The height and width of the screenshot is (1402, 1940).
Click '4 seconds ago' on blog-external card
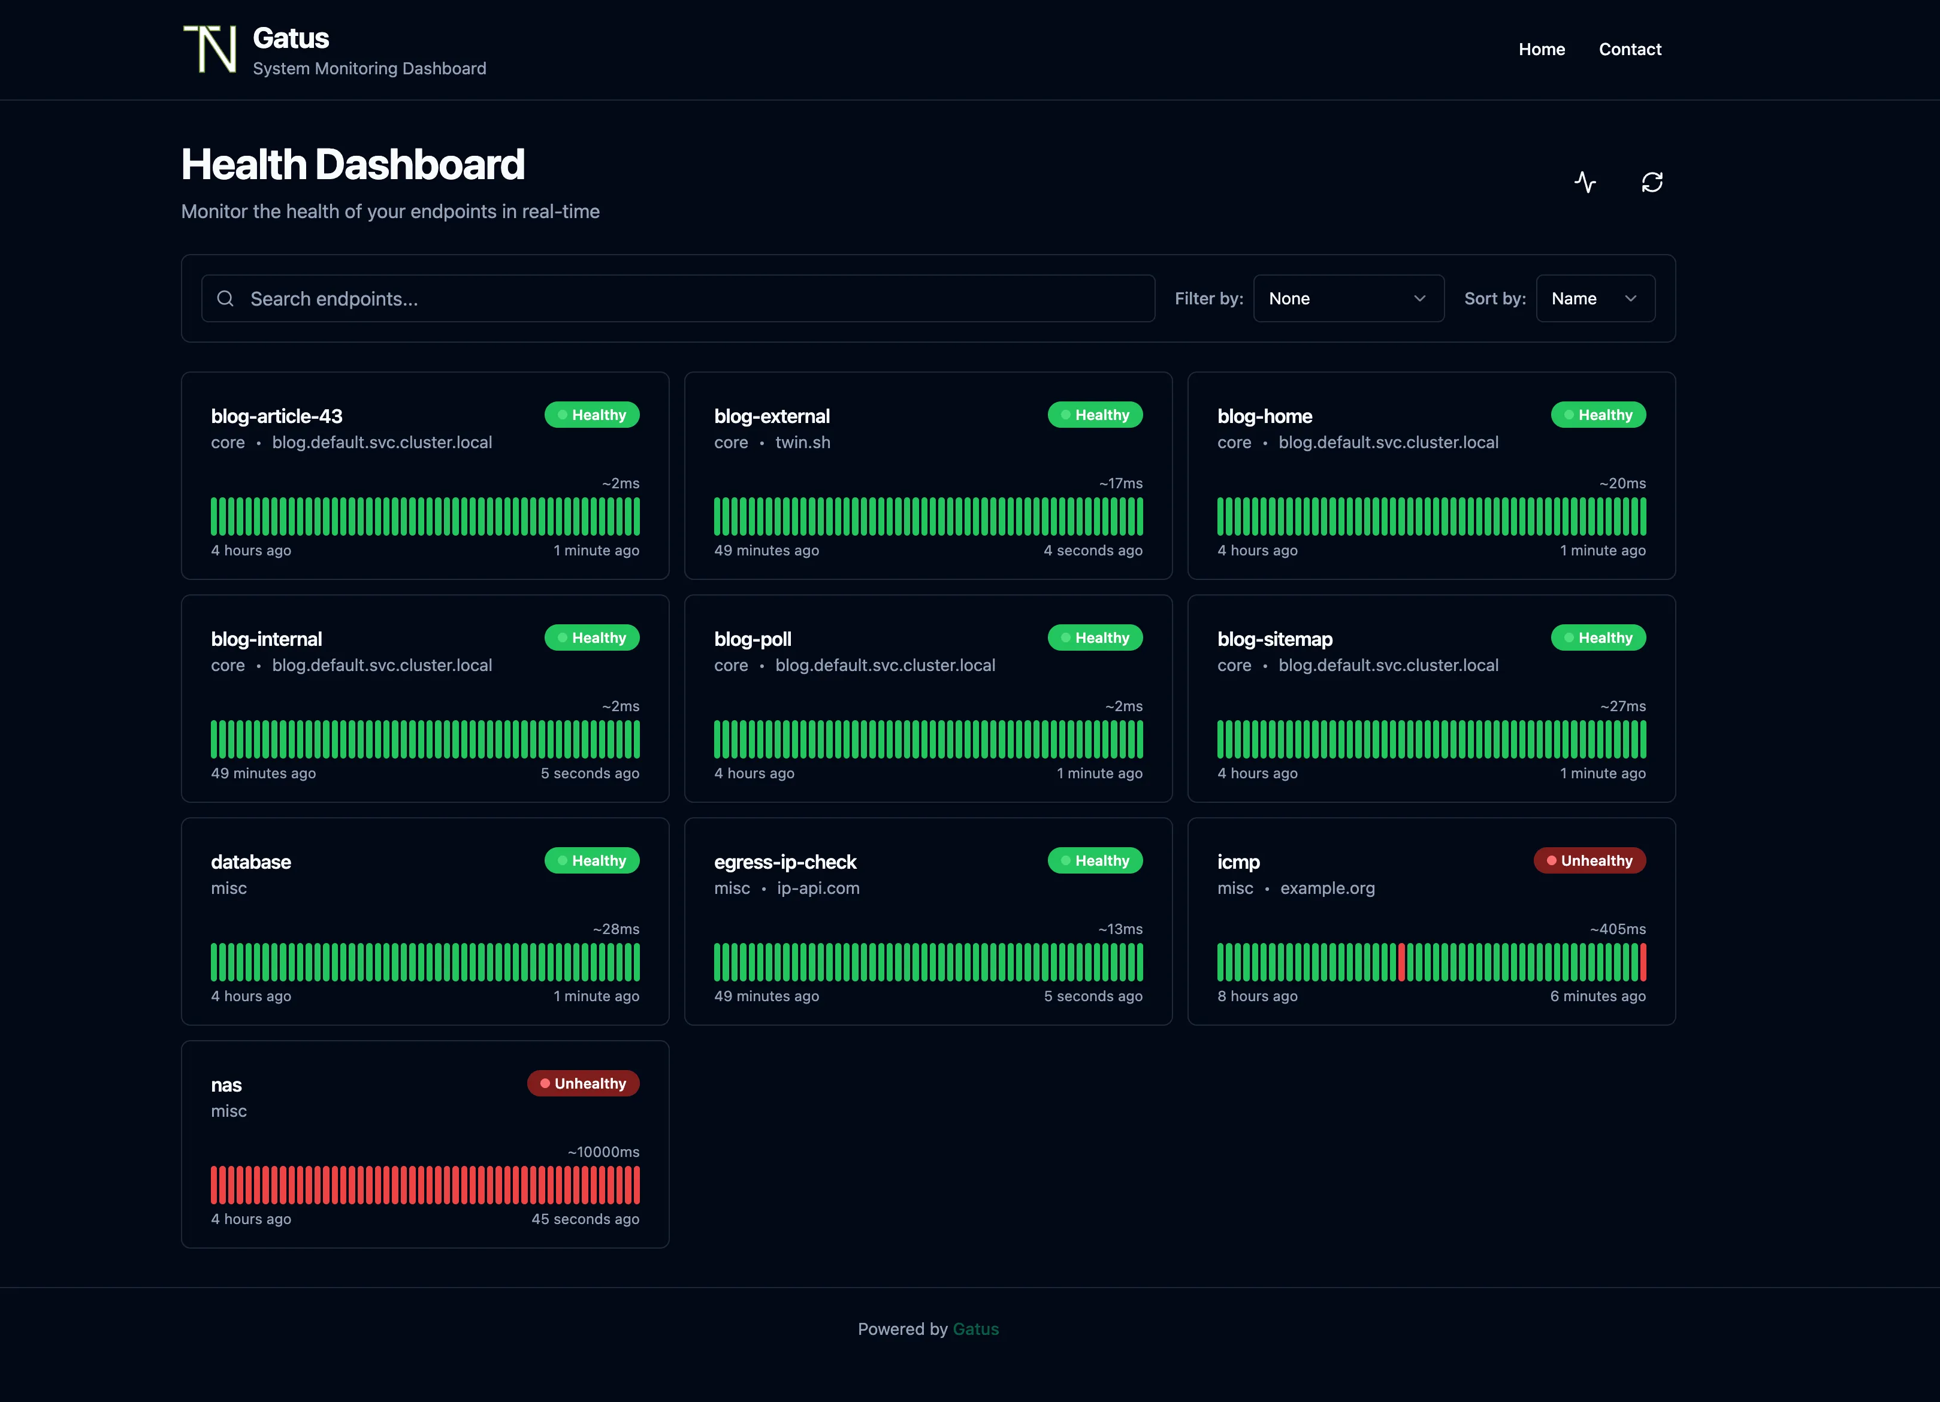click(x=1092, y=551)
